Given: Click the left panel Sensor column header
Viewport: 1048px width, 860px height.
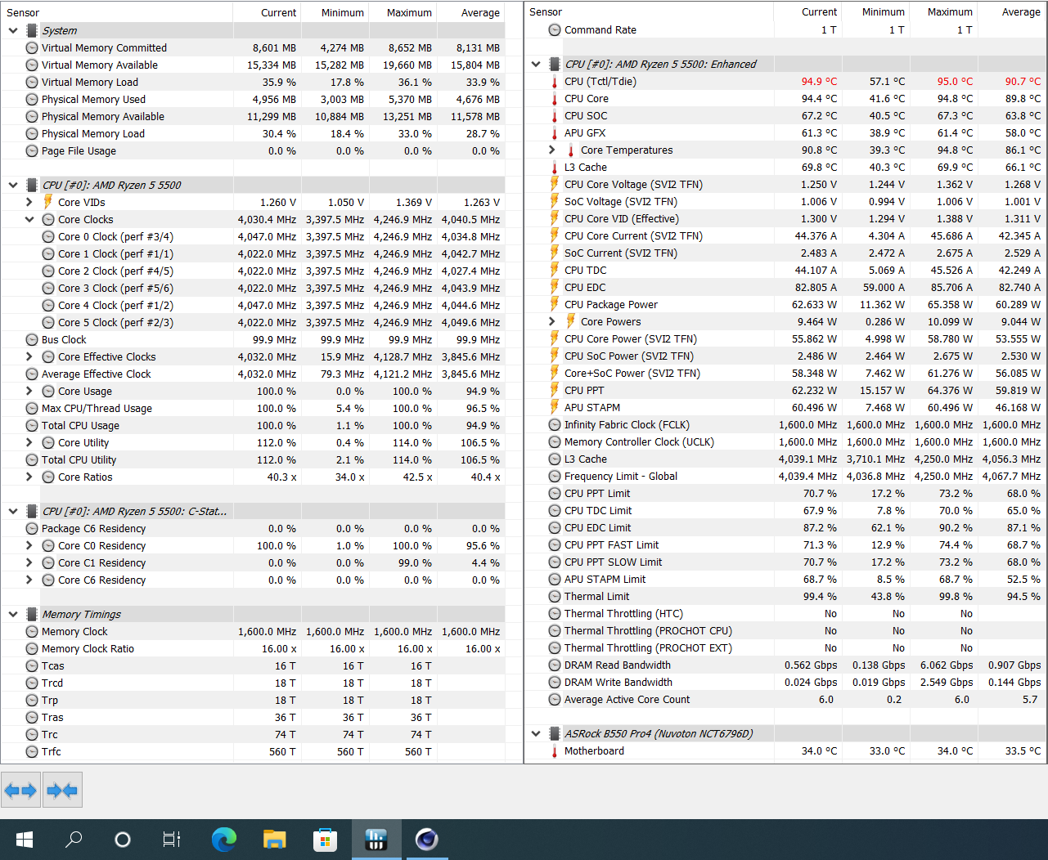Looking at the screenshot, I should click(x=117, y=12).
